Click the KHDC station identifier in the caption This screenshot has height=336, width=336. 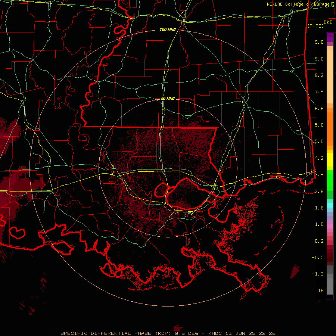(x=215, y=333)
